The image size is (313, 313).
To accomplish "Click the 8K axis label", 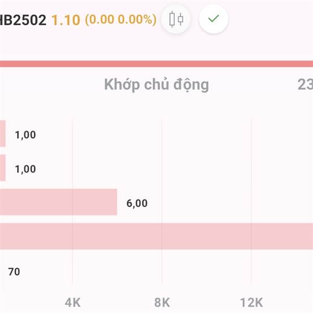I will (x=162, y=303).
